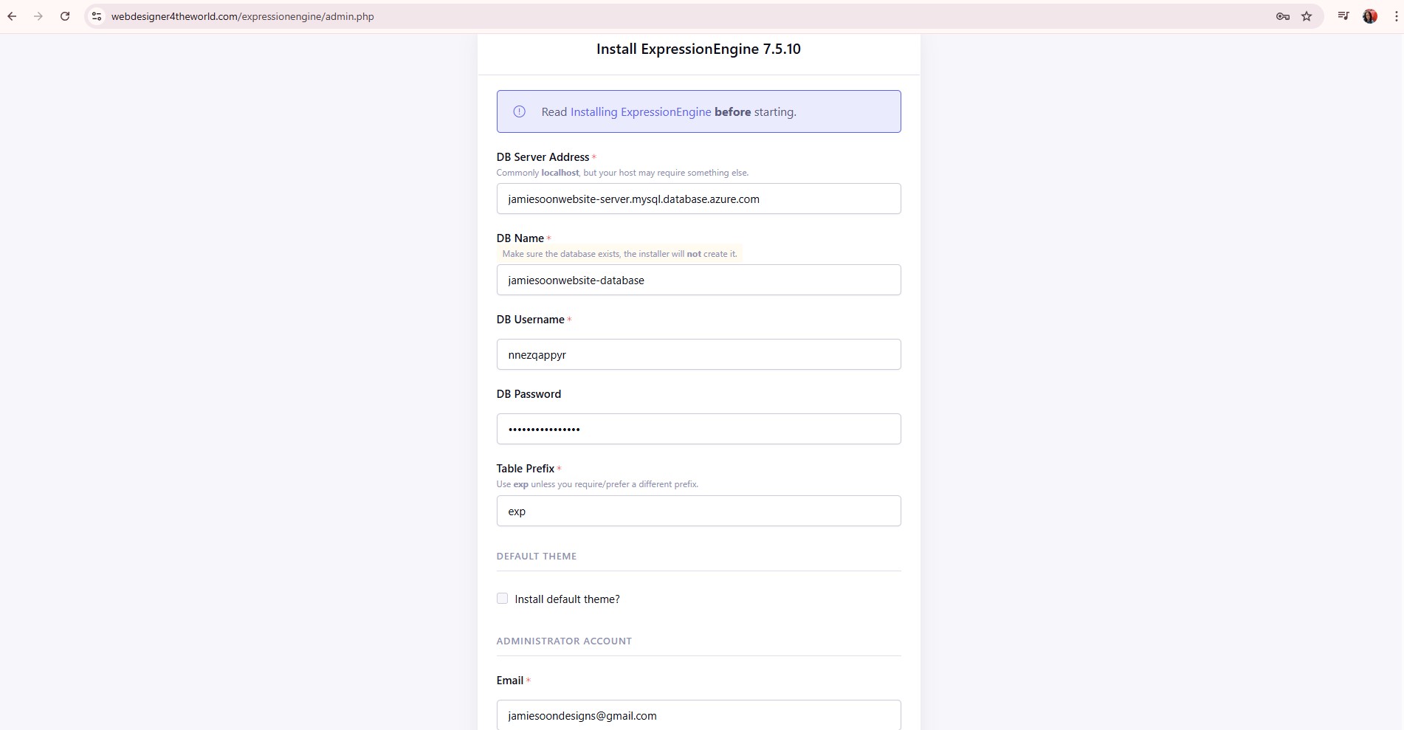Image resolution: width=1404 pixels, height=730 pixels.
Task: Open the media controls icon
Action: click(x=1343, y=16)
